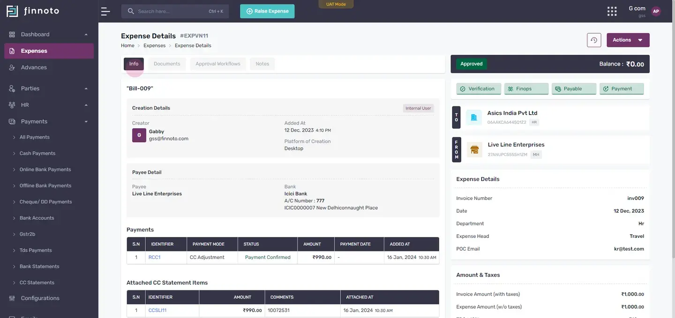Click the finnoto logo icon
The image size is (675, 318).
[12, 11]
